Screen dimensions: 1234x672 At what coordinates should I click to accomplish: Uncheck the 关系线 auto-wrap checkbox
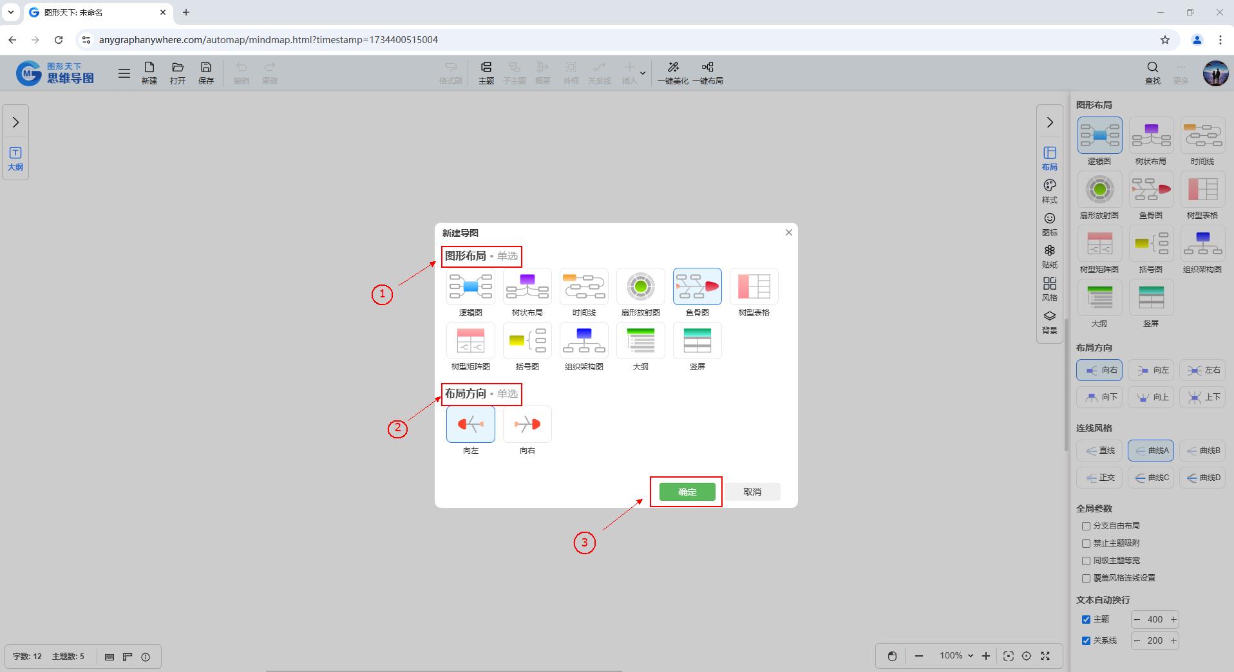coord(1086,640)
